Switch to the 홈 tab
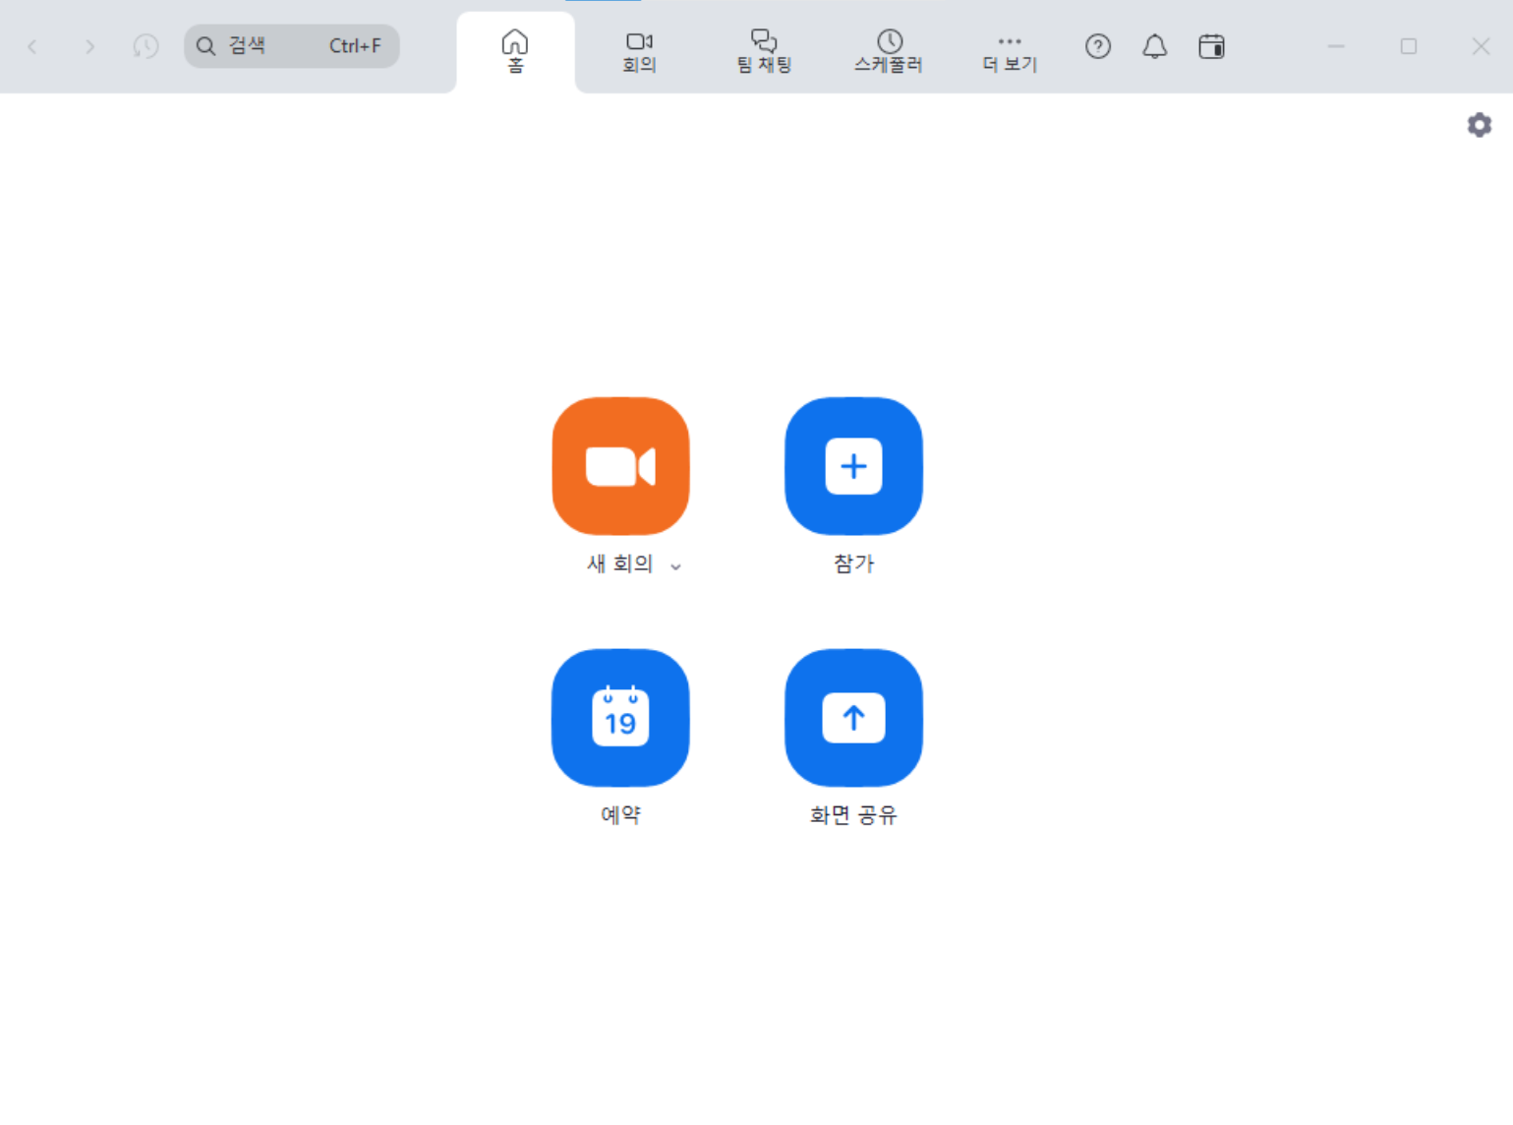 coord(515,52)
